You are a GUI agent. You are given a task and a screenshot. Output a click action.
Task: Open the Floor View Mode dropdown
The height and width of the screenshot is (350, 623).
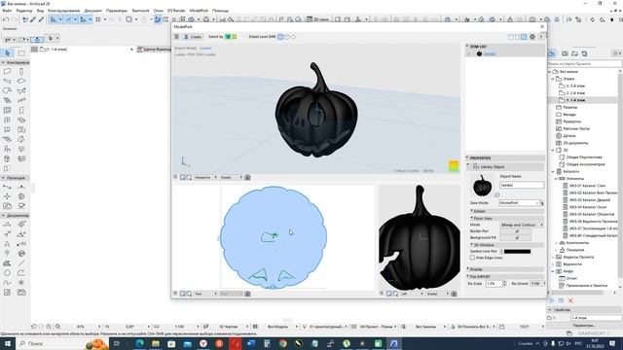522,225
